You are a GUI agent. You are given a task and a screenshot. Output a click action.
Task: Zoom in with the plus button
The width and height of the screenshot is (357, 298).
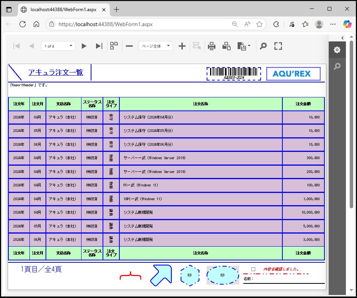[182, 46]
